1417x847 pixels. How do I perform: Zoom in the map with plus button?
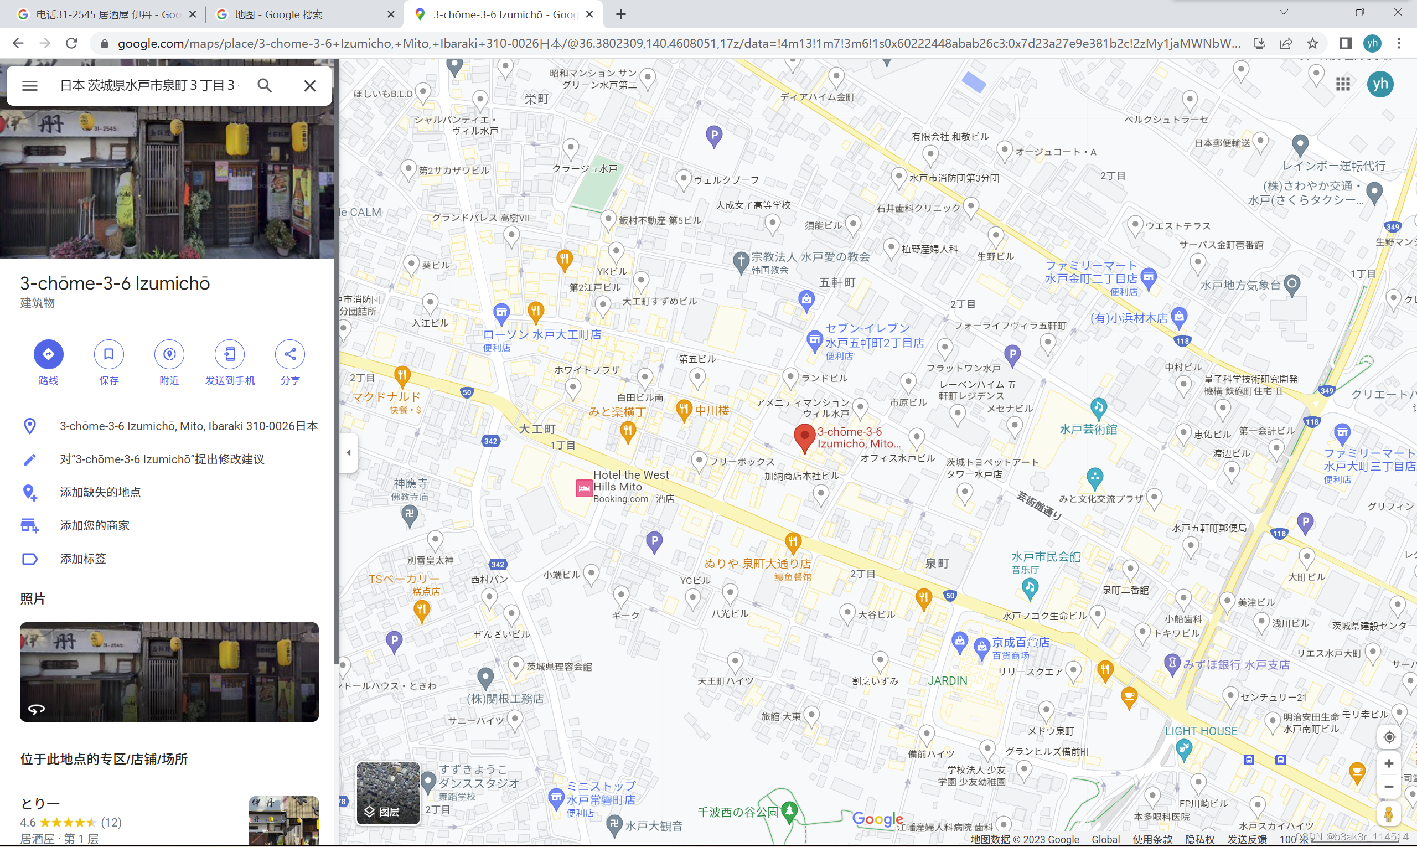[x=1389, y=763]
